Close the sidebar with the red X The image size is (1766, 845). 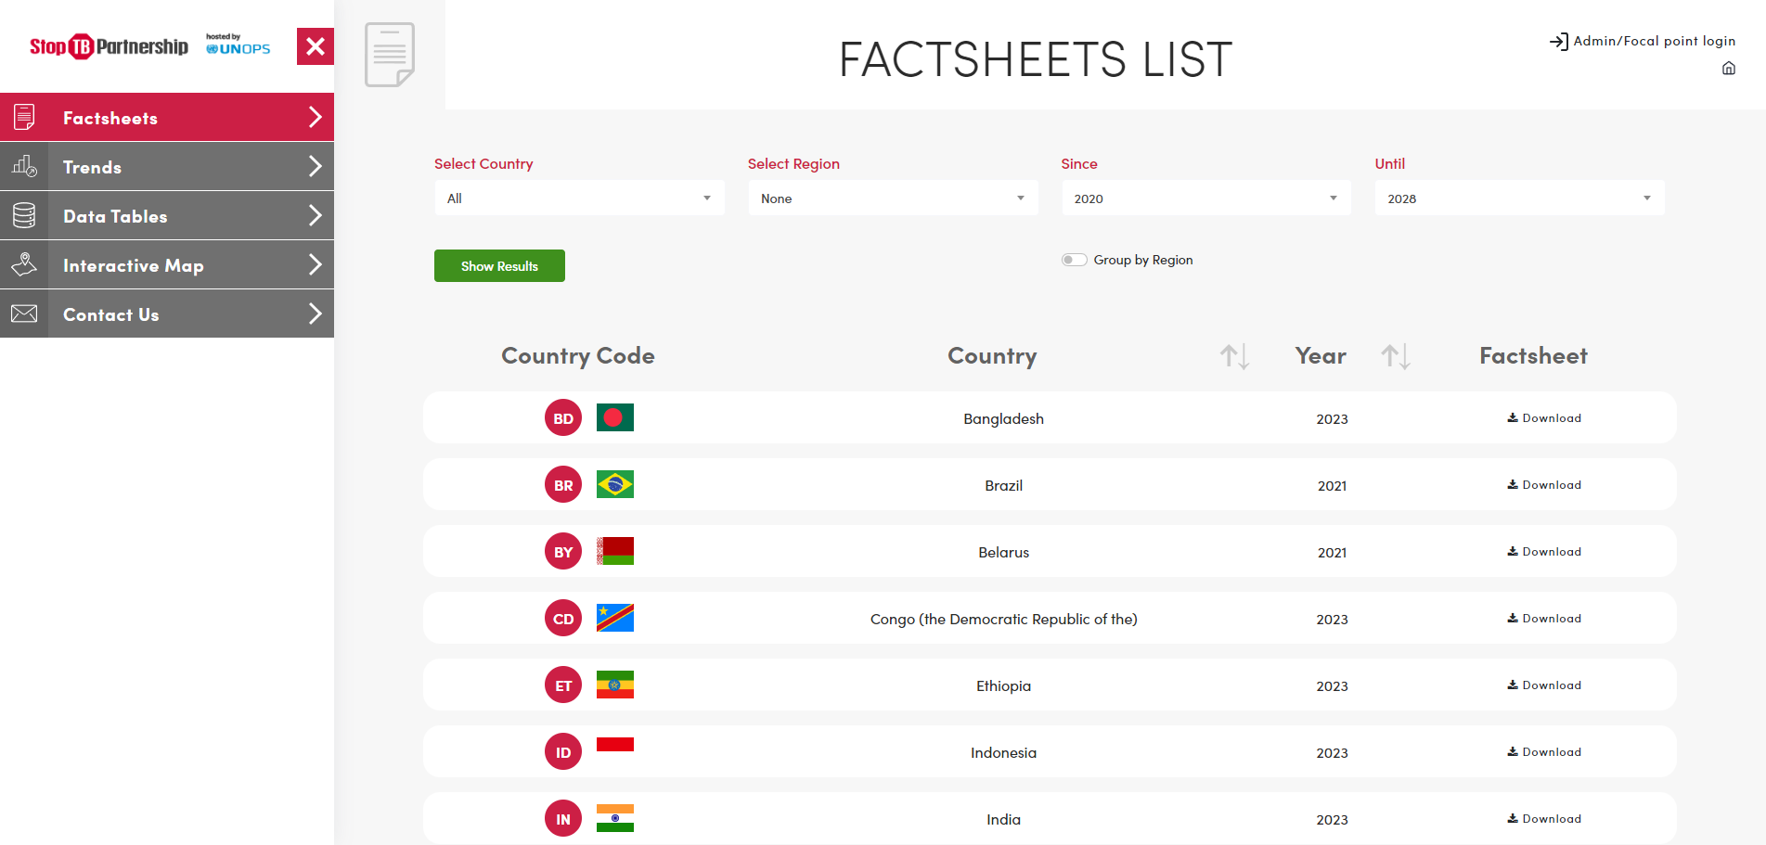tap(315, 46)
